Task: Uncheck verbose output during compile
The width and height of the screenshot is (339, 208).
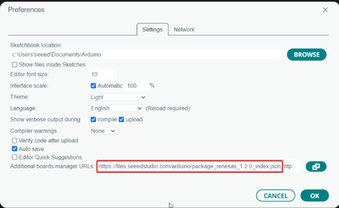Action: click(93, 119)
